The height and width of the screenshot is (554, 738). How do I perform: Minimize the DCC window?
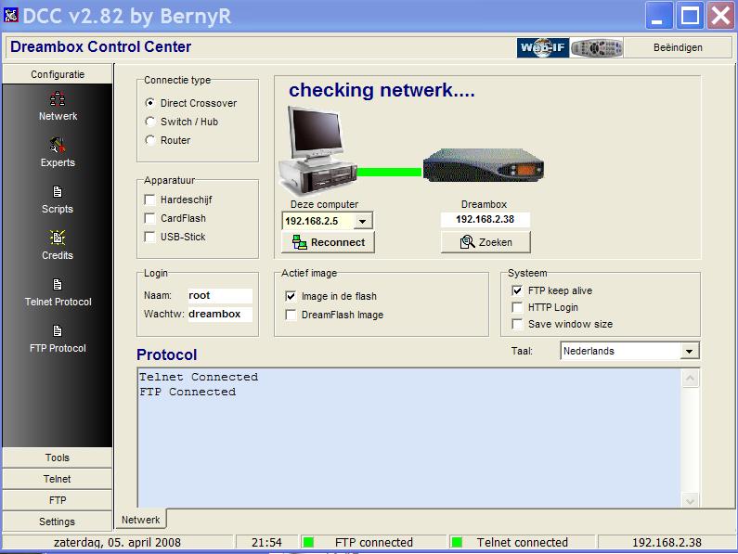click(x=658, y=16)
